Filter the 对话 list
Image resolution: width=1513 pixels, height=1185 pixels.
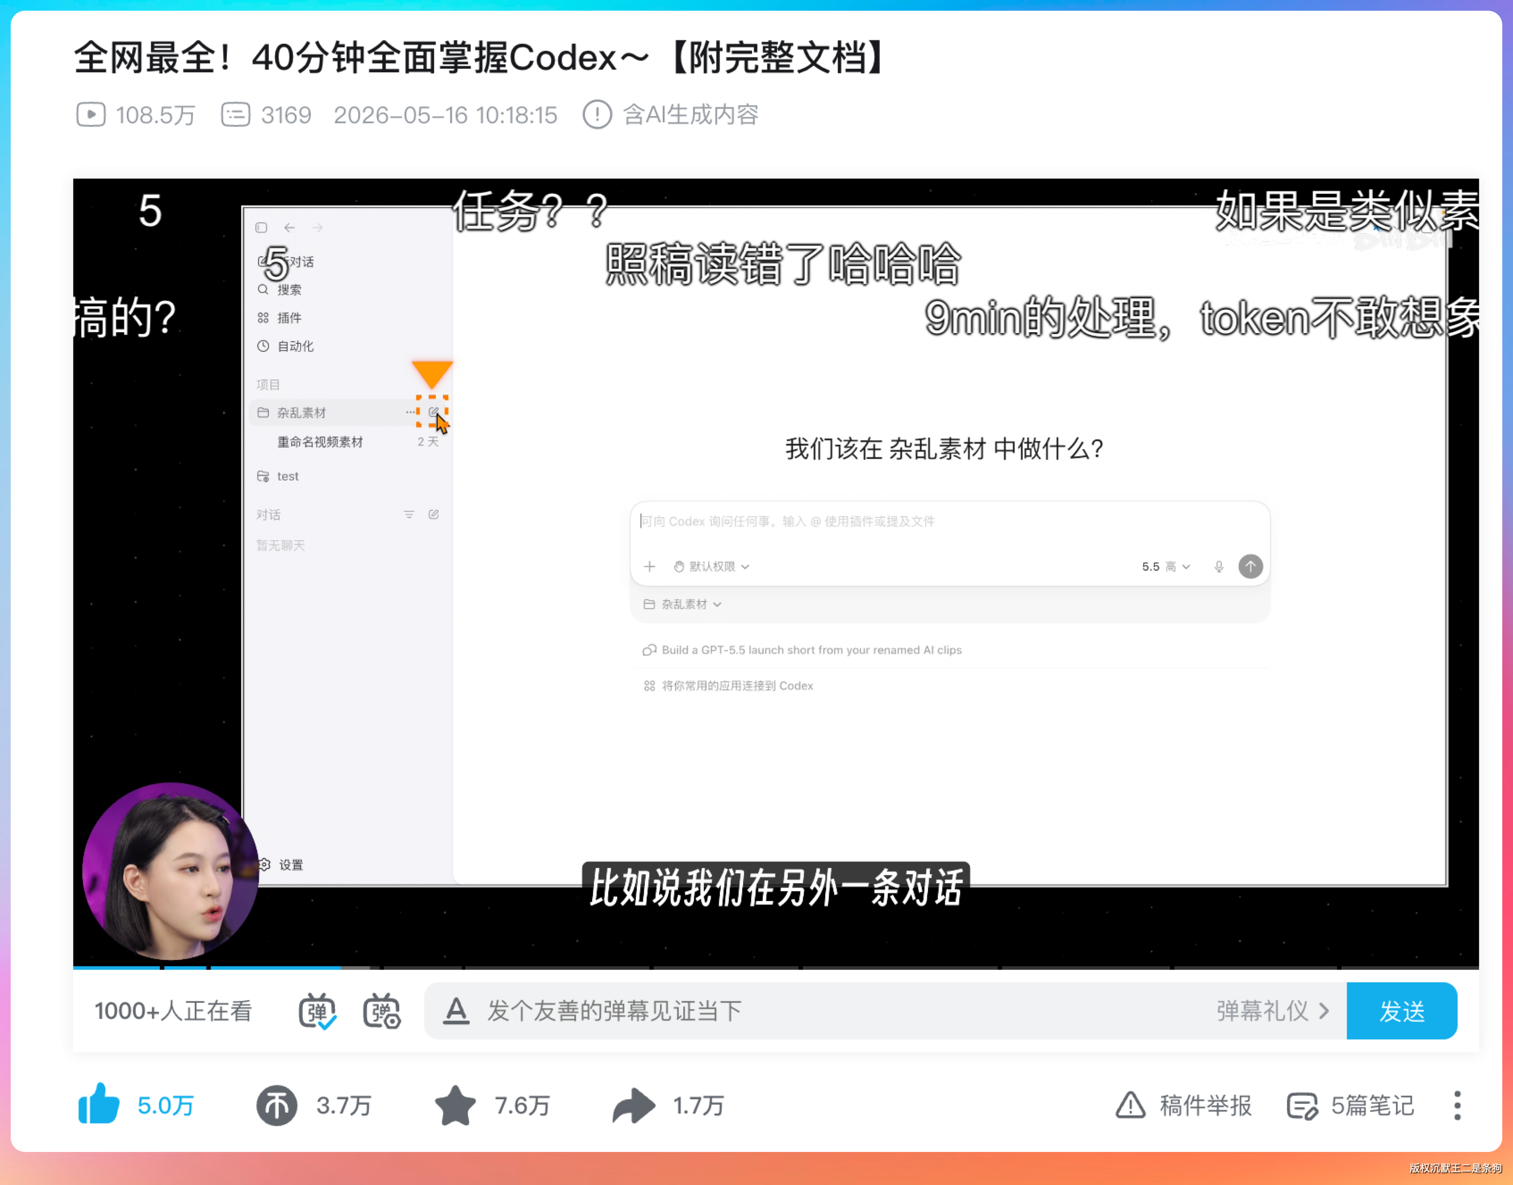[410, 514]
